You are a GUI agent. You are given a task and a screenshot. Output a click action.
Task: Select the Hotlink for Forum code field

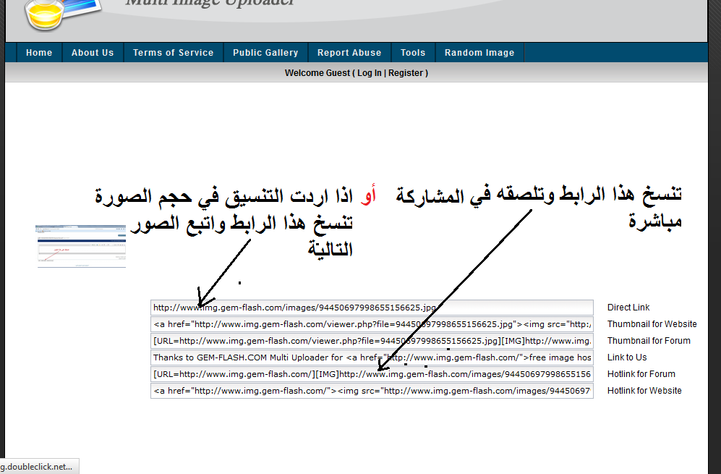[372, 374]
